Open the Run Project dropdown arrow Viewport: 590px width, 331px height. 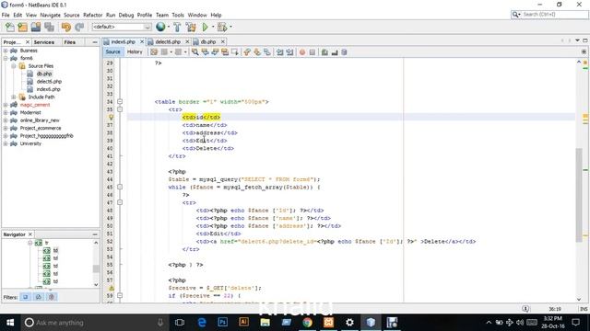[213, 27]
